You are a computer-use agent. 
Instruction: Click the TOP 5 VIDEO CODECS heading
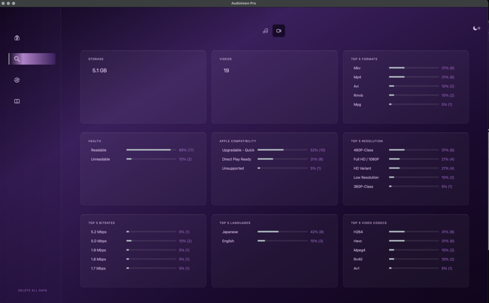(369, 223)
